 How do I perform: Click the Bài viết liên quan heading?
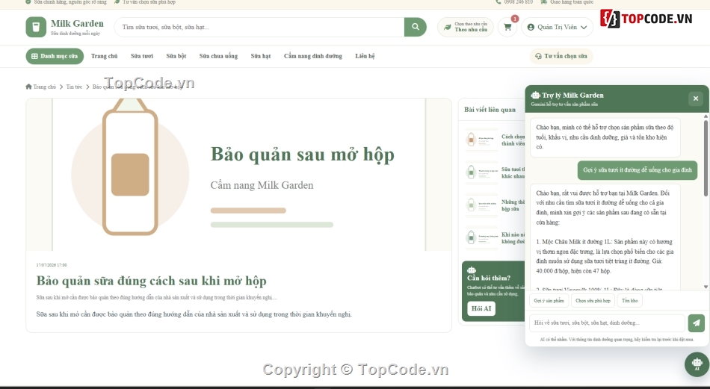(490, 110)
